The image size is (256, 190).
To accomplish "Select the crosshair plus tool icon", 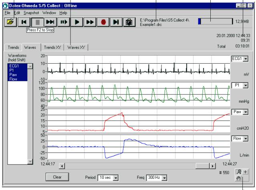I will click(246, 172).
